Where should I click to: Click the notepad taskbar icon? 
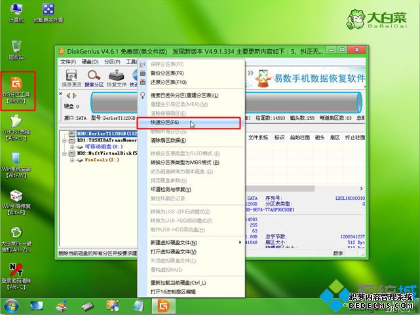tap(138, 306)
